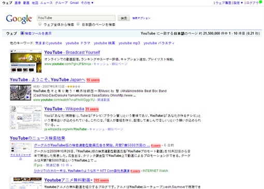Open YouTube Japanへ result title
This screenshot has width=264, height=189.
pyautogui.click(x=48, y=80)
